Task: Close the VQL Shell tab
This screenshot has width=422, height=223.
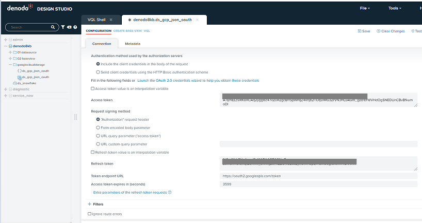Action: 111,20
